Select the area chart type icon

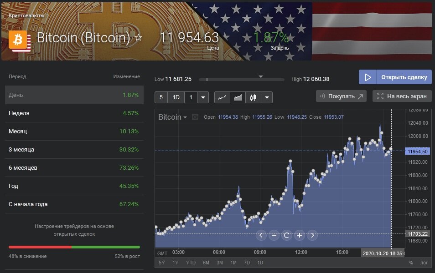238,97
